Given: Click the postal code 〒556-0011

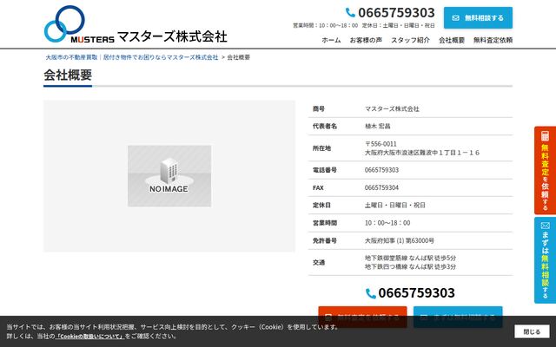Looking at the screenshot, I should click(x=381, y=144).
